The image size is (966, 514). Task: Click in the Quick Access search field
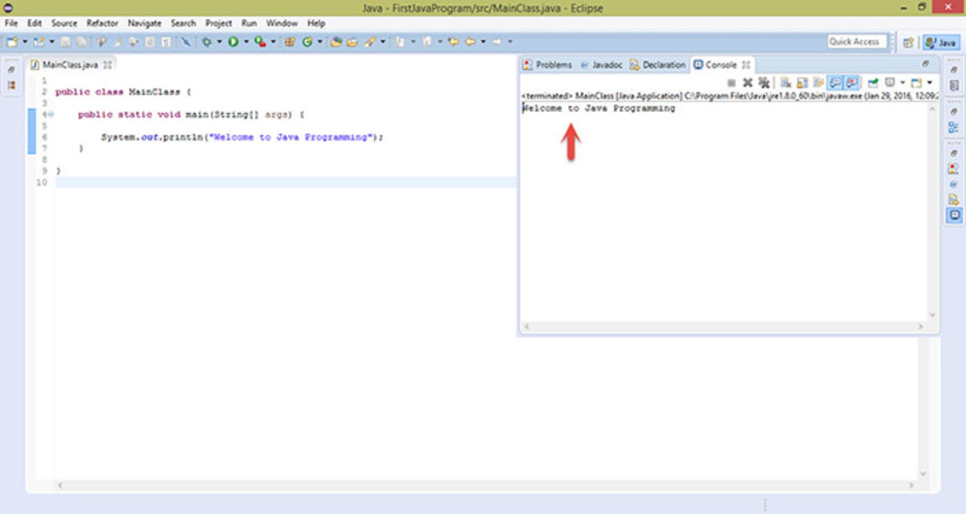tap(857, 42)
